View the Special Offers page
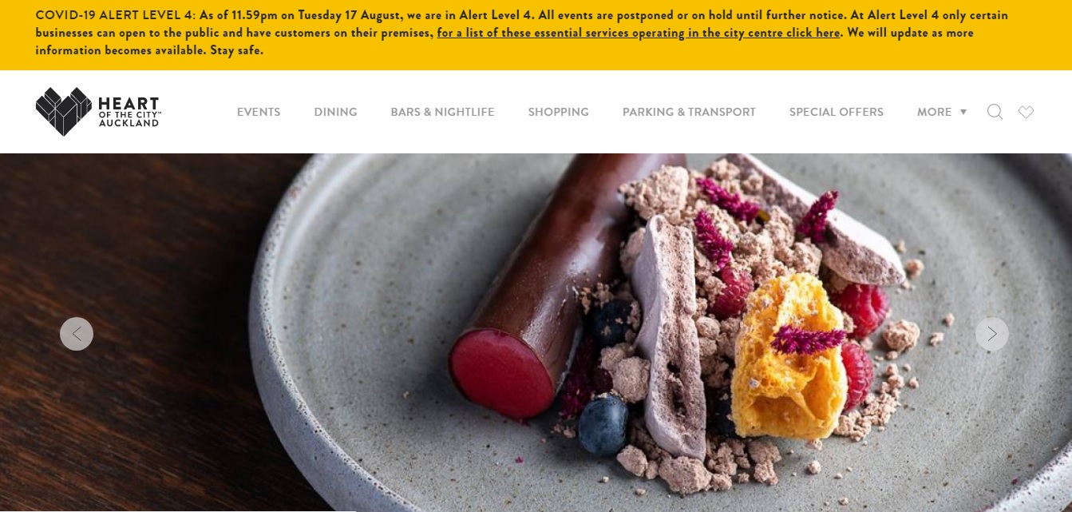 [836, 112]
